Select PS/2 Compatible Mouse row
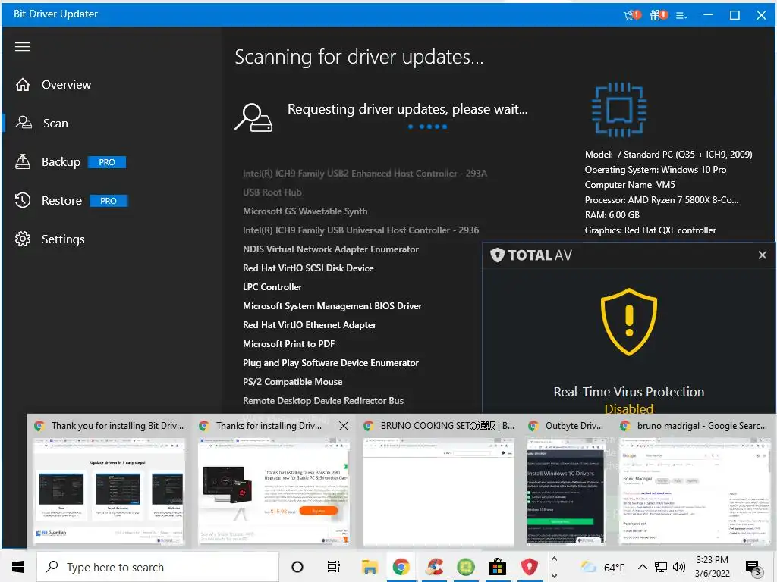Screen dimensions: 777x582 click(292, 382)
